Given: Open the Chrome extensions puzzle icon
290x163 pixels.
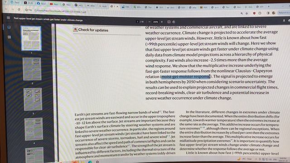Looking at the screenshot, I should click(x=260, y=13).
